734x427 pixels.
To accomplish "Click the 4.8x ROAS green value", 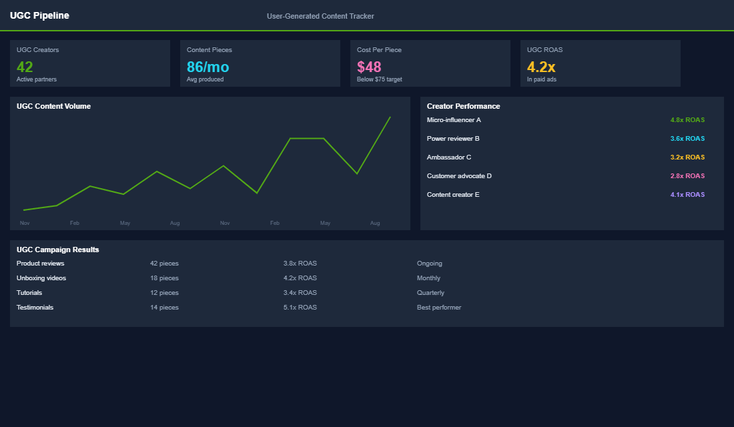I will pos(687,120).
